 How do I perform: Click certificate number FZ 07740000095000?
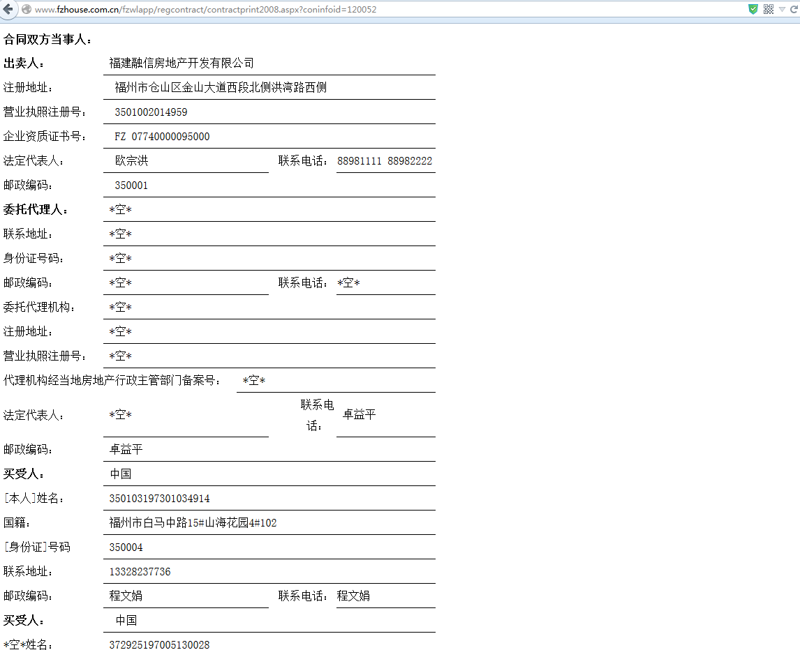(x=162, y=137)
